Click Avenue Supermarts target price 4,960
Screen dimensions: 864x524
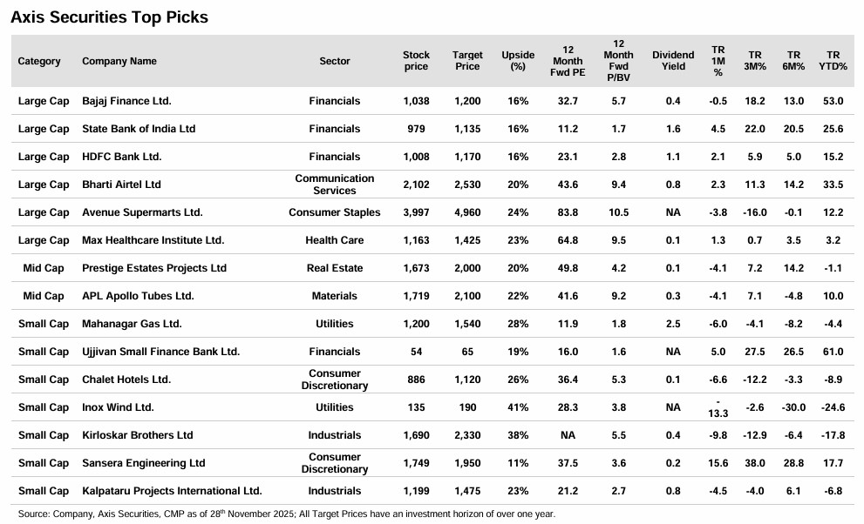pos(467,212)
